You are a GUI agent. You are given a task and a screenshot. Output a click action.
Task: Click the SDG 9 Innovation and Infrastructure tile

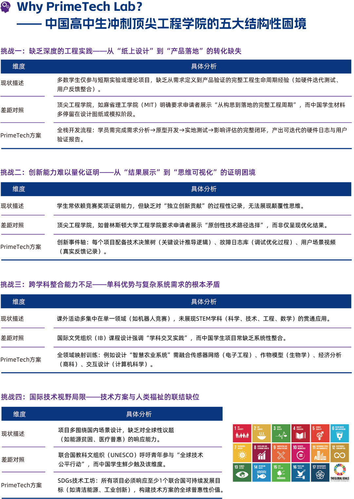281,453
